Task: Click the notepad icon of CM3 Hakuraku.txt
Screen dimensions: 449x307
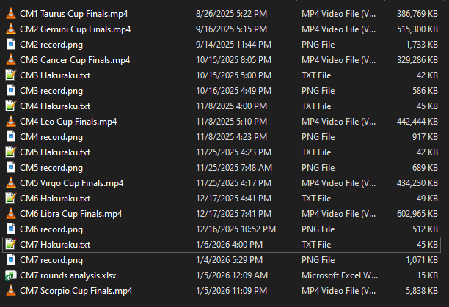Action: tap(11, 75)
